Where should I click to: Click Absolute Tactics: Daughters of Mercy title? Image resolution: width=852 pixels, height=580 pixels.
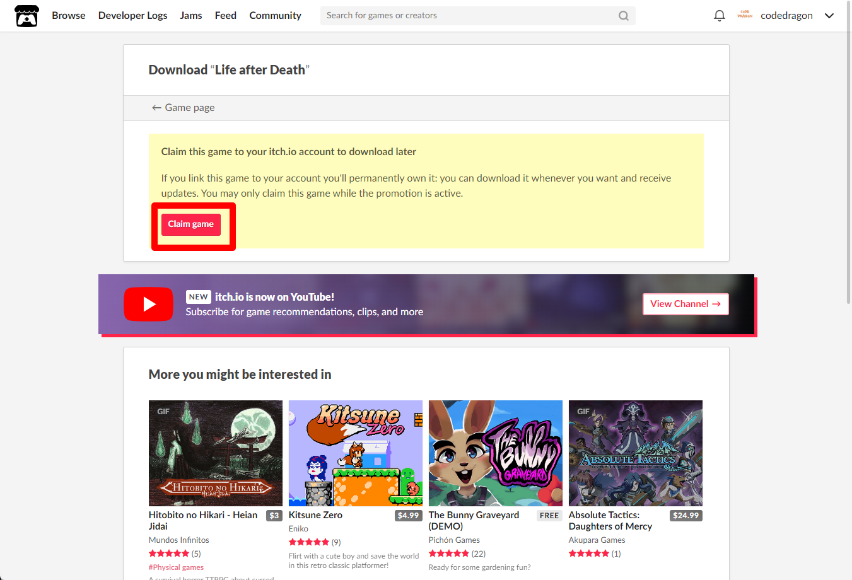pos(610,521)
